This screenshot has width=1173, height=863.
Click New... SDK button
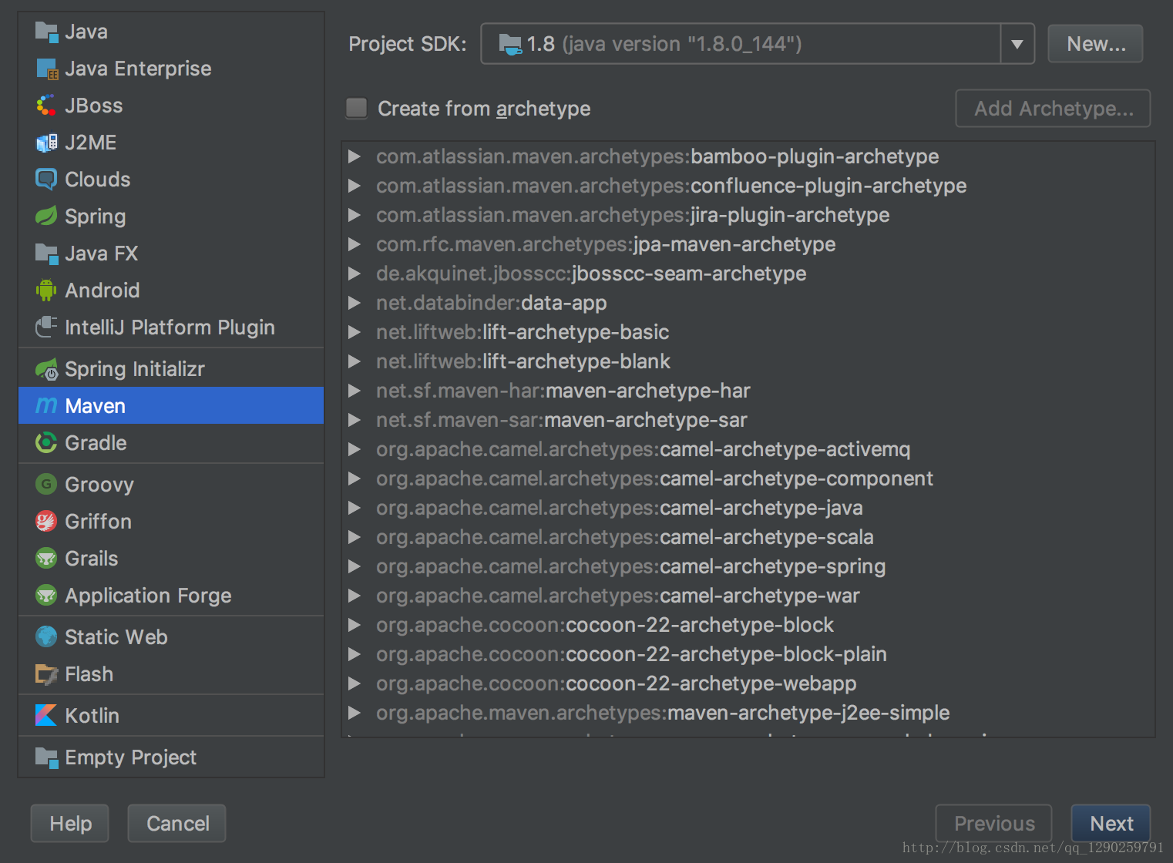click(x=1095, y=44)
